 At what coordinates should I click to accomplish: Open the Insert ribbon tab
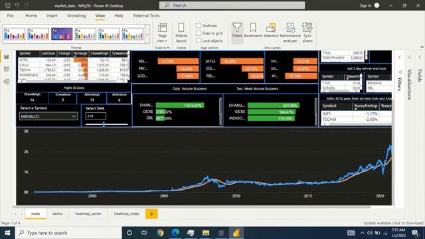52,16
